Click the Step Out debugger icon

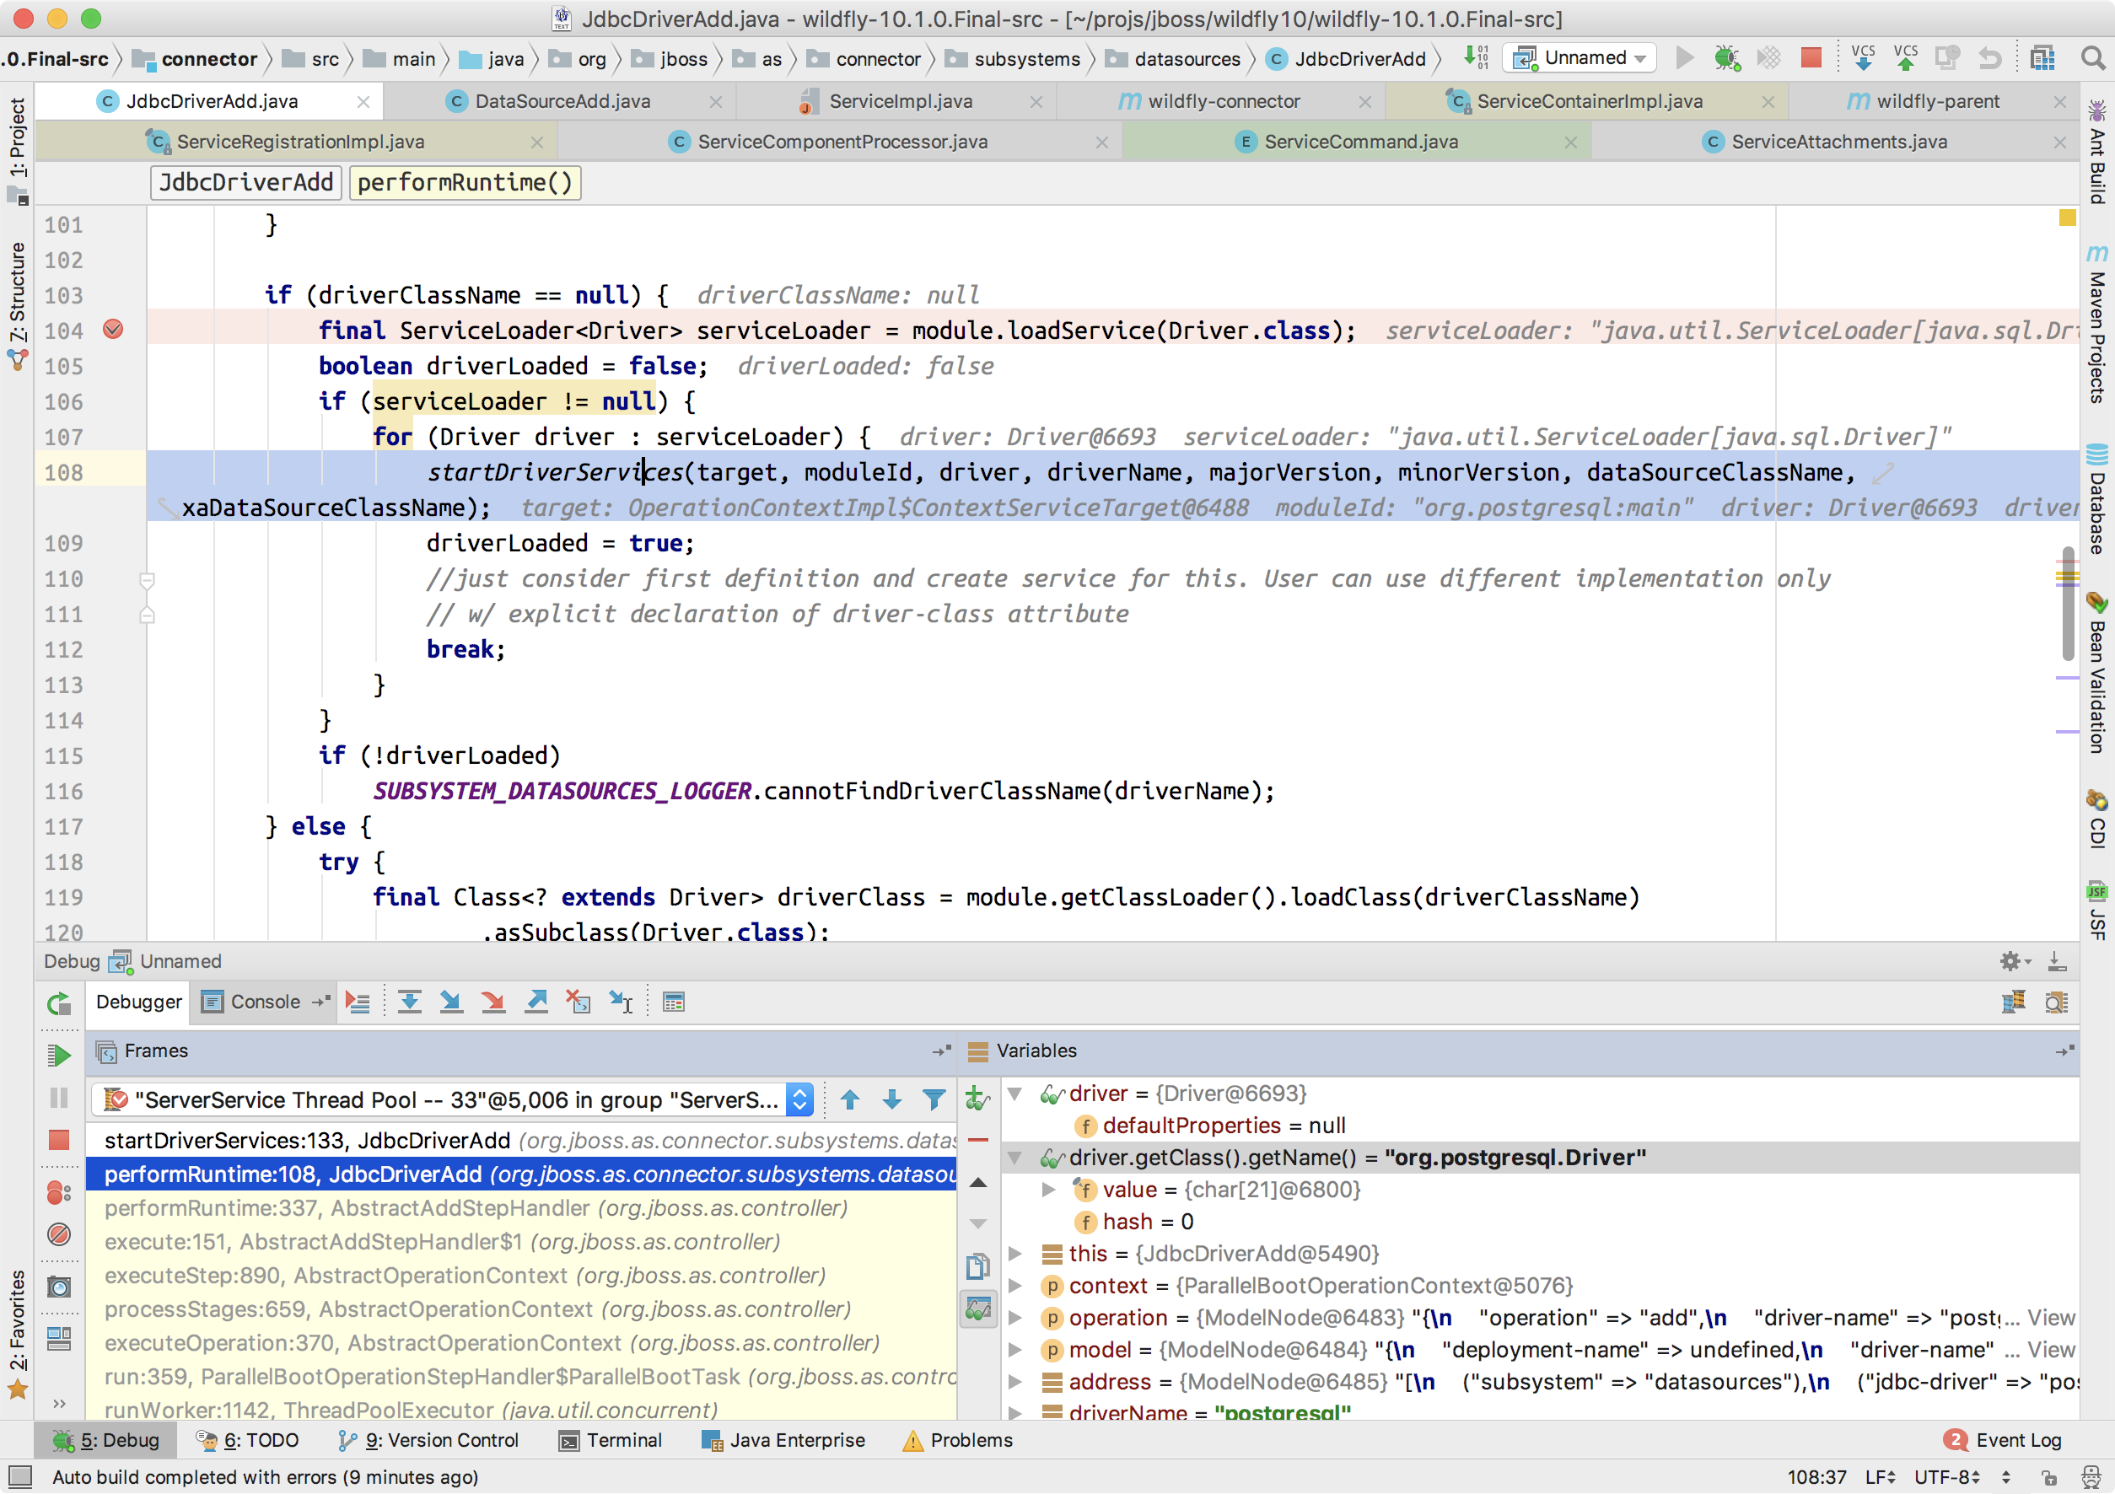[x=536, y=1002]
